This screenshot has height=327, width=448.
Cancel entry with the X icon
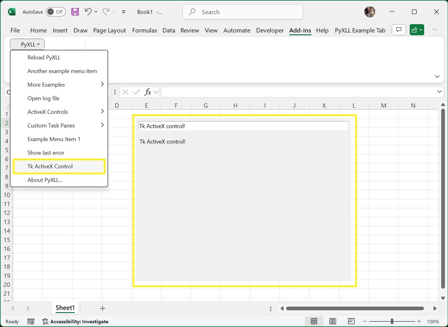[125, 92]
